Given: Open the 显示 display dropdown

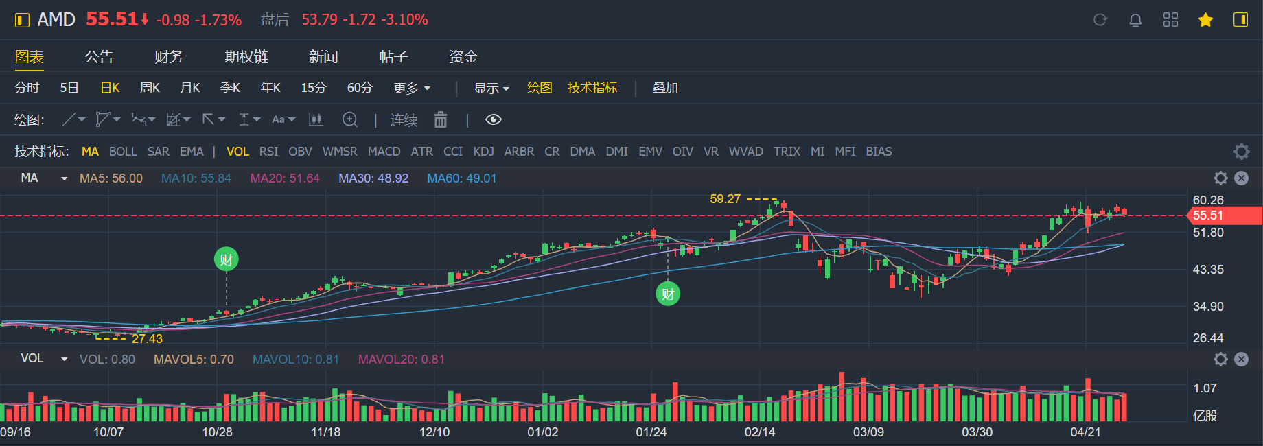Looking at the screenshot, I should click(491, 89).
